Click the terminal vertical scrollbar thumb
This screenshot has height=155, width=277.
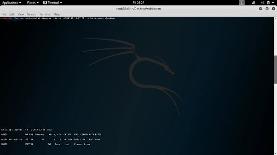point(275,70)
